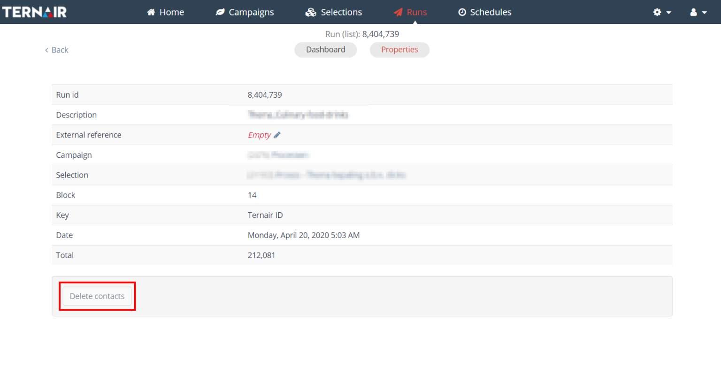Click the Delete contacts button
The width and height of the screenshot is (721, 377).
tap(97, 296)
